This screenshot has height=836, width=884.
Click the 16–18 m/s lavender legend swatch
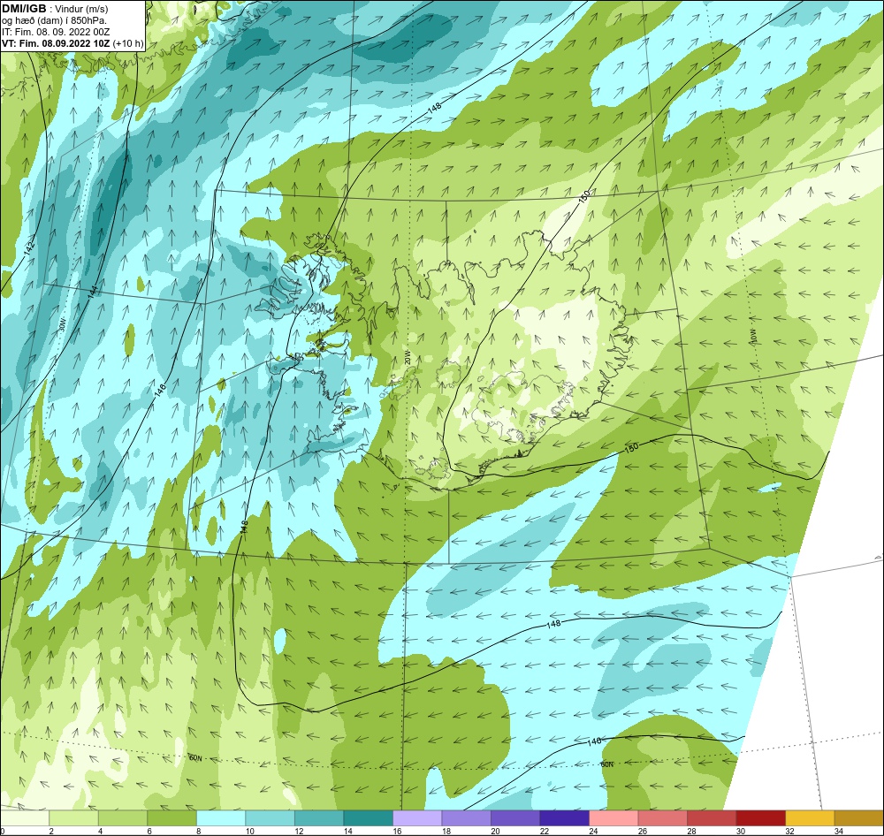pos(417,818)
